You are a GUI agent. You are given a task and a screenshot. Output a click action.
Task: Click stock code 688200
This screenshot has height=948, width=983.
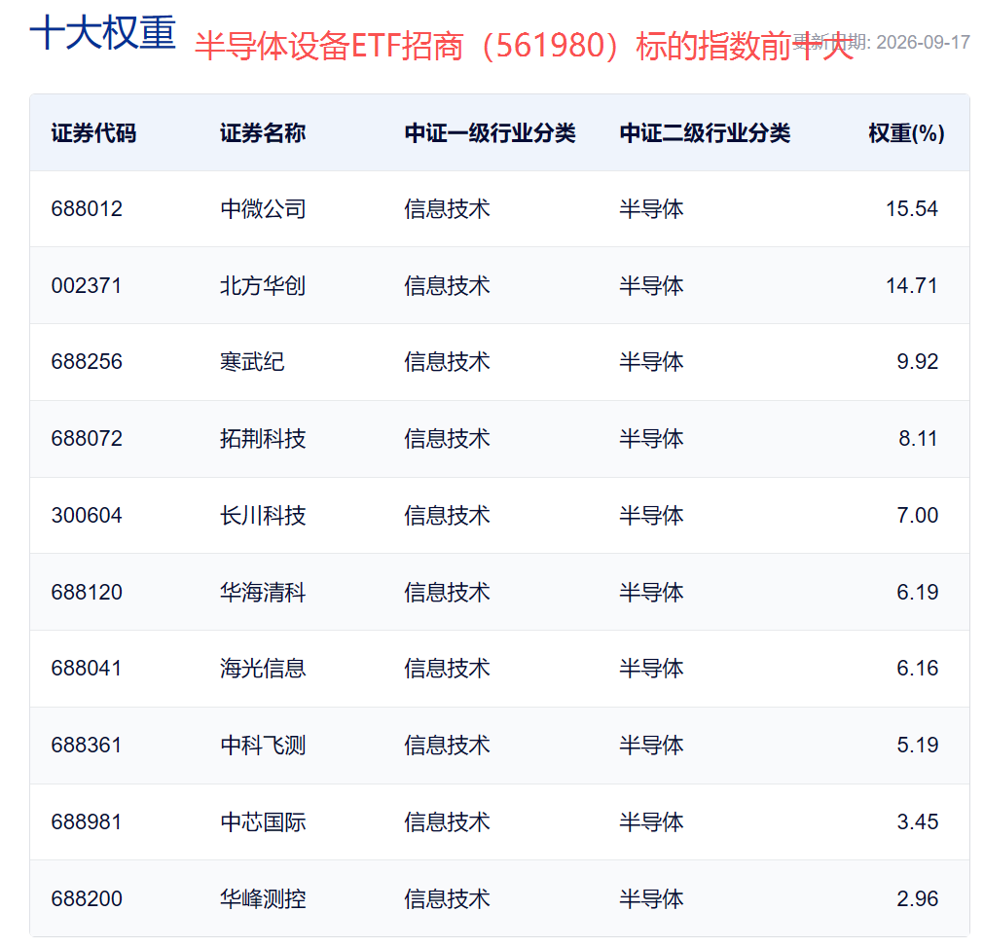pos(87,898)
